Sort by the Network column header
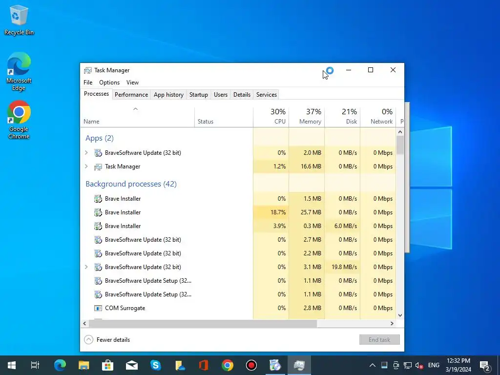The image size is (500, 375). point(378,117)
